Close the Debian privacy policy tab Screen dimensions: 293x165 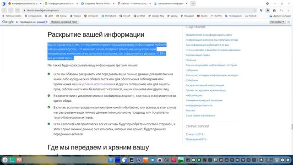(x=150, y=4)
